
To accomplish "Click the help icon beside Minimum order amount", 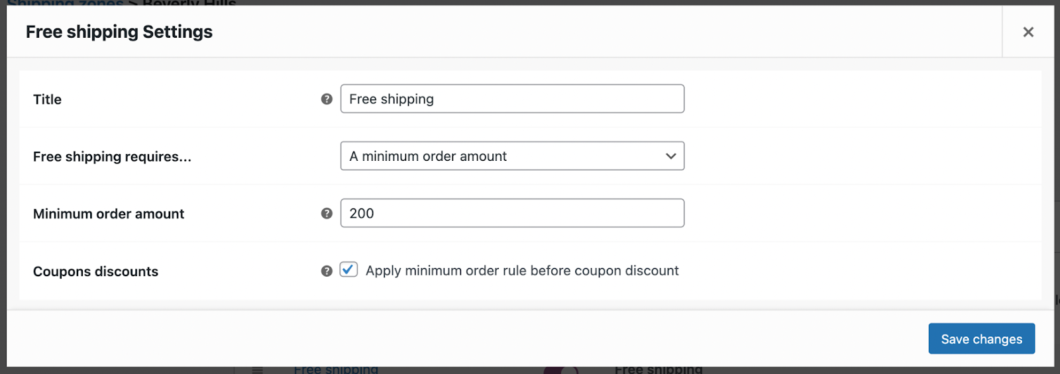I will pyautogui.click(x=327, y=214).
